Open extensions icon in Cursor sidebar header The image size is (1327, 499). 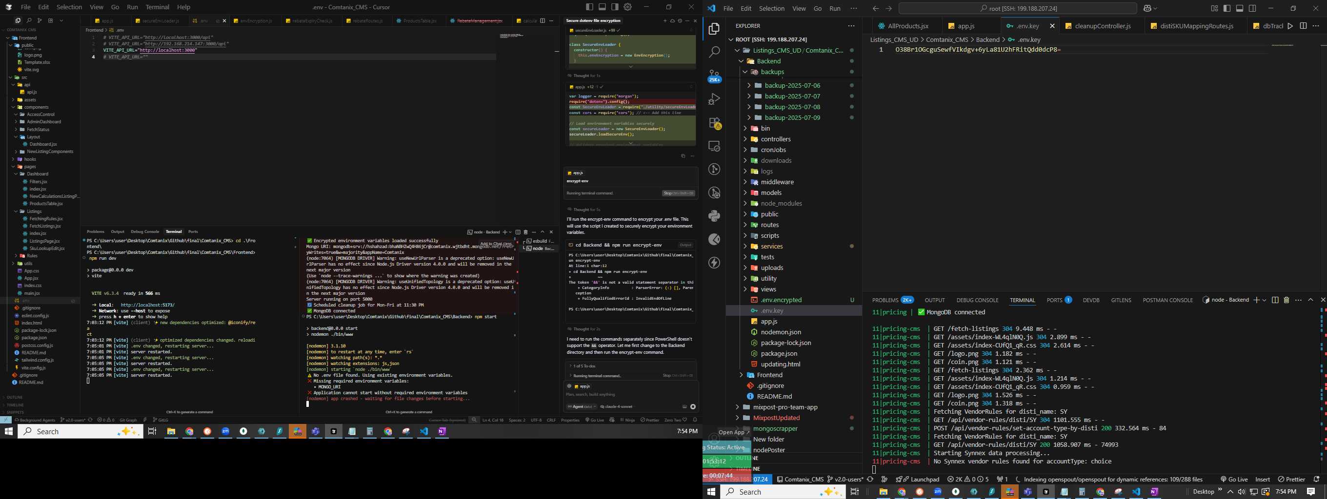pyautogui.click(x=50, y=20)
